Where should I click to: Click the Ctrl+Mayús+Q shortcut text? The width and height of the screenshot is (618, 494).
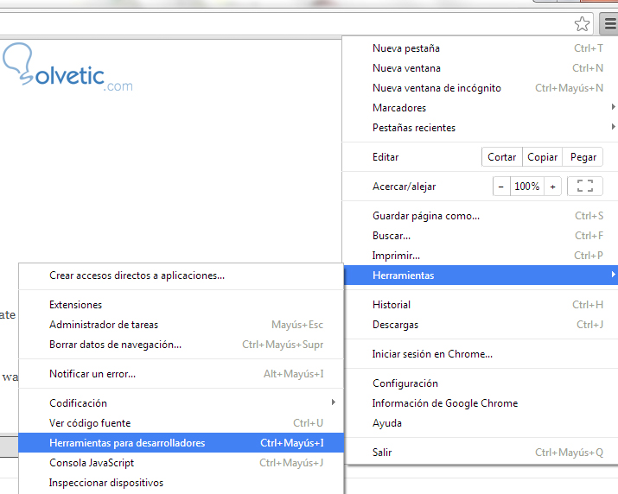click(569, 453)
